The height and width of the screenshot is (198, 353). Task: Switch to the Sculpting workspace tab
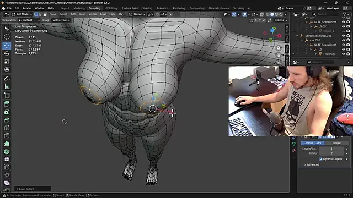pos(94,8)
